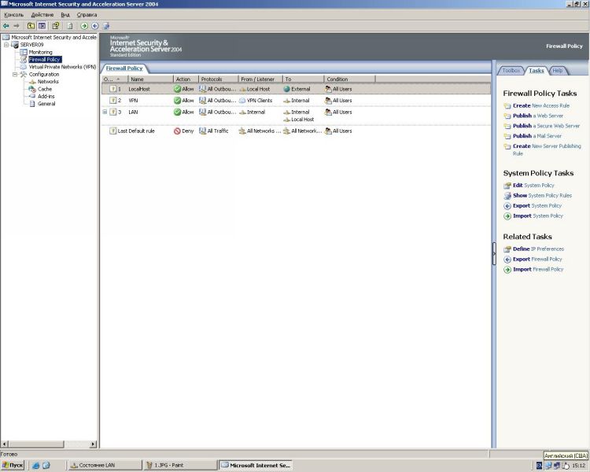Image resolution: width=590 pixels, height=472 pixels.
Task: Switch to the Toolbox tab
Action: pos(511,71)
